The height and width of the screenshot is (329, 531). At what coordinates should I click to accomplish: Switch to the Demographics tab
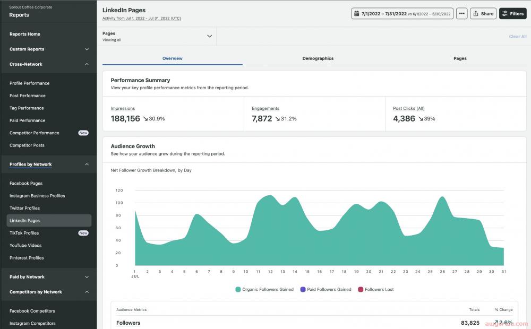point(318,58)
